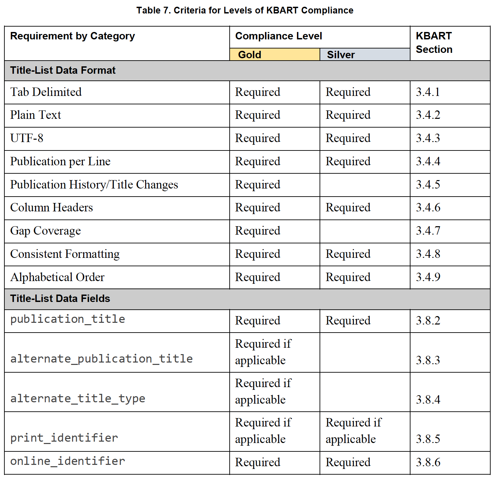Select the 'Tab Delimited' row label
Screen dimensions: 495x478
click(46, 92)
